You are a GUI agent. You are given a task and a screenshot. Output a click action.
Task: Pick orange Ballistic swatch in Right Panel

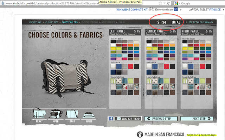202,45
